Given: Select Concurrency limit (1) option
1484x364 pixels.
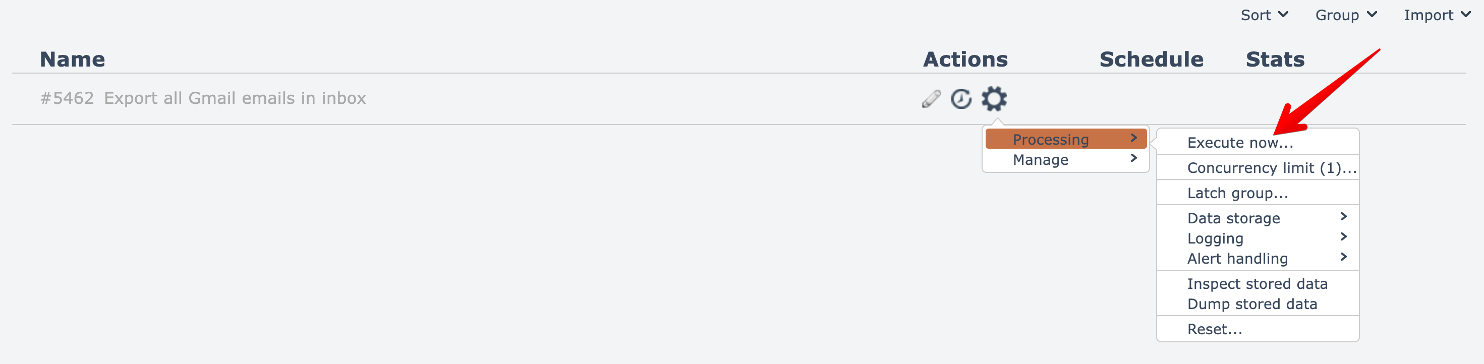Looking at the screenshot, I should click(1271, 167).
